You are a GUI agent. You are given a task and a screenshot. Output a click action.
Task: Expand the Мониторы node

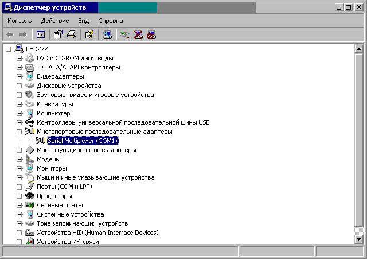[19, 168]
